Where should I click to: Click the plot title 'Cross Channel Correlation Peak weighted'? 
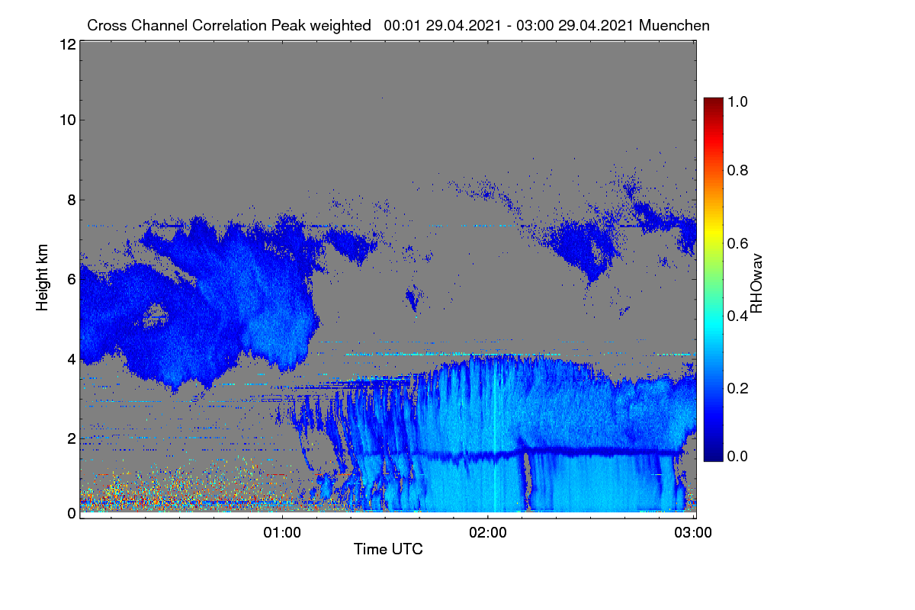(x=230, y=25)
